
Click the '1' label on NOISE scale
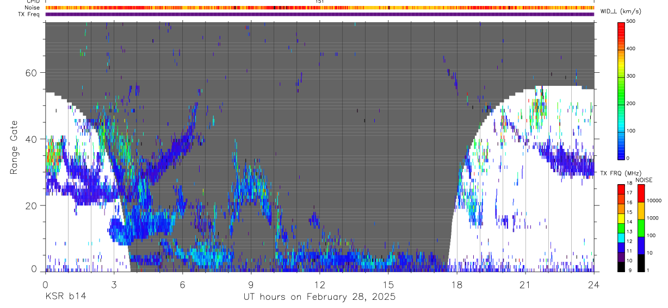click(648, 271)
